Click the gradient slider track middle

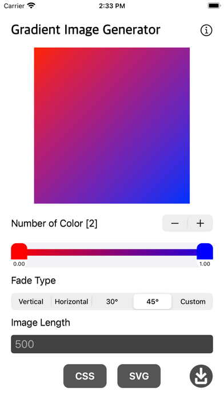coord(112,252)
